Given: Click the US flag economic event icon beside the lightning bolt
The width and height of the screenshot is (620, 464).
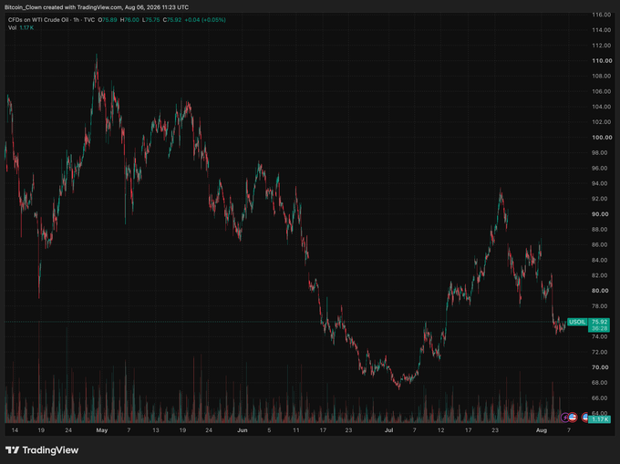Looking at the screenshot, I should (x=573, y=417).
